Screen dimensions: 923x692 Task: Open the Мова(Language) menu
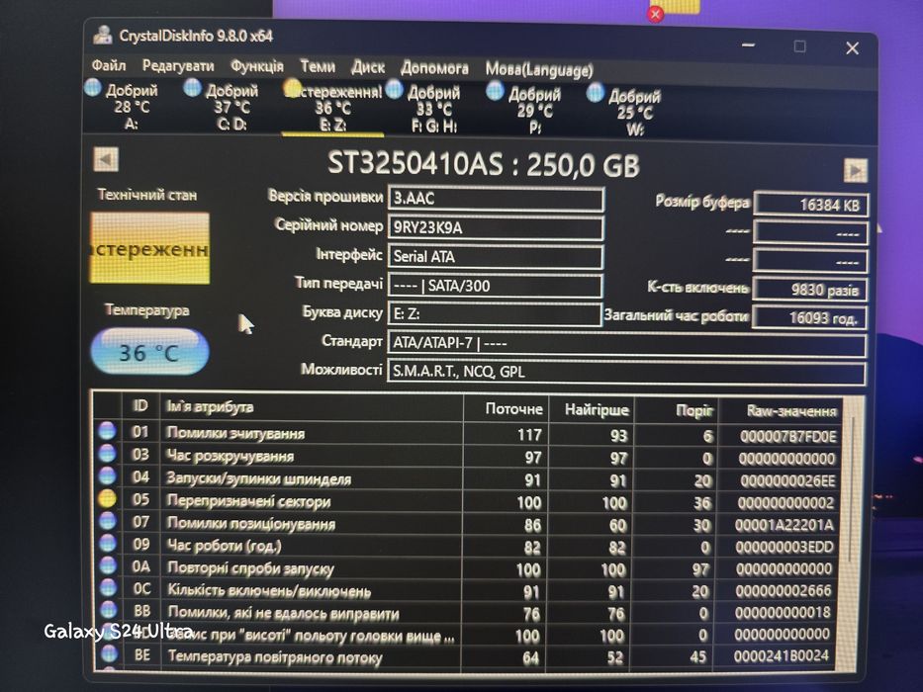coord(538,70)
